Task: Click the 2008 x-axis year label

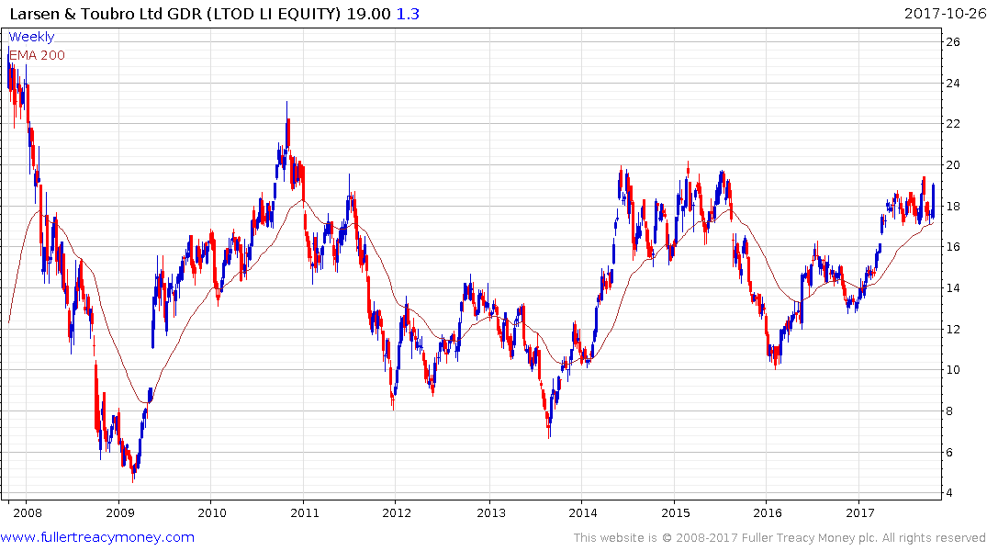Action: [27, 512]
